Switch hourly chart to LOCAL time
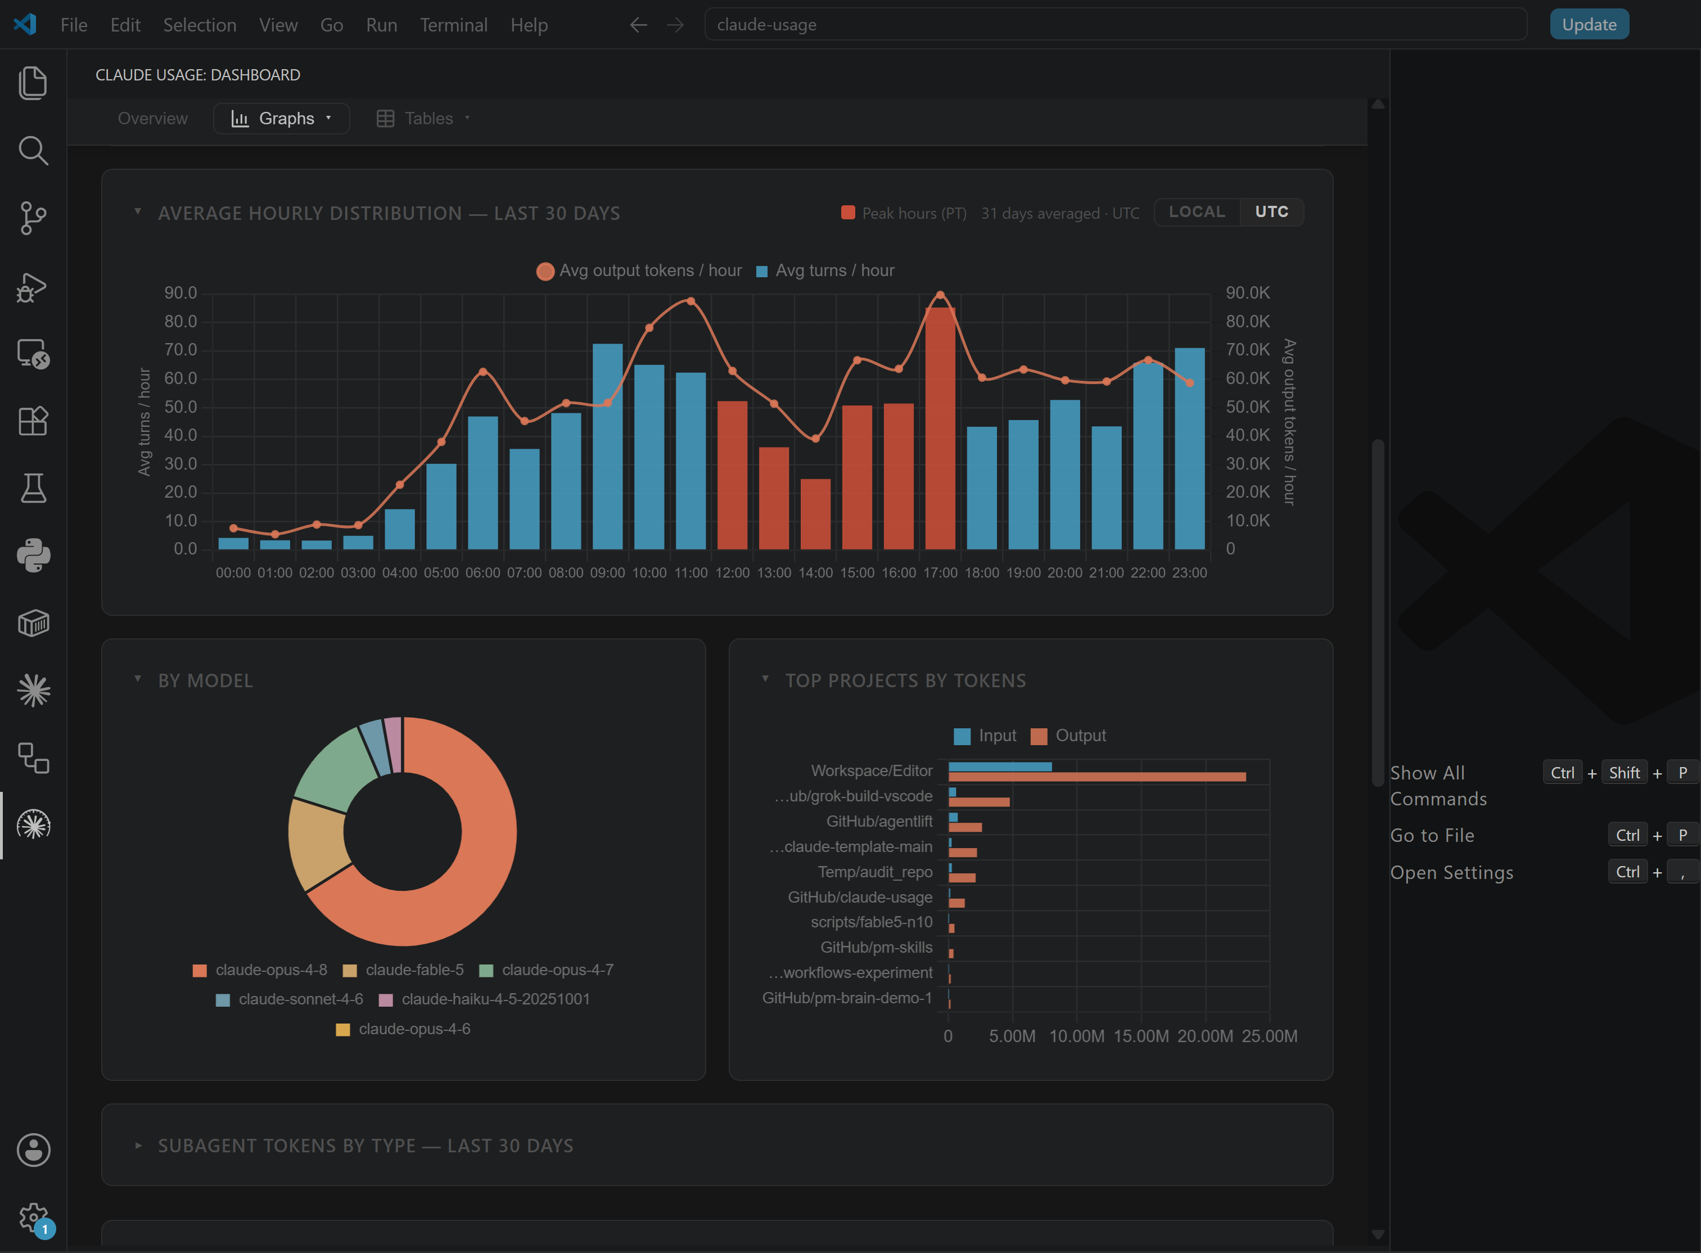 pos(1197,213)
